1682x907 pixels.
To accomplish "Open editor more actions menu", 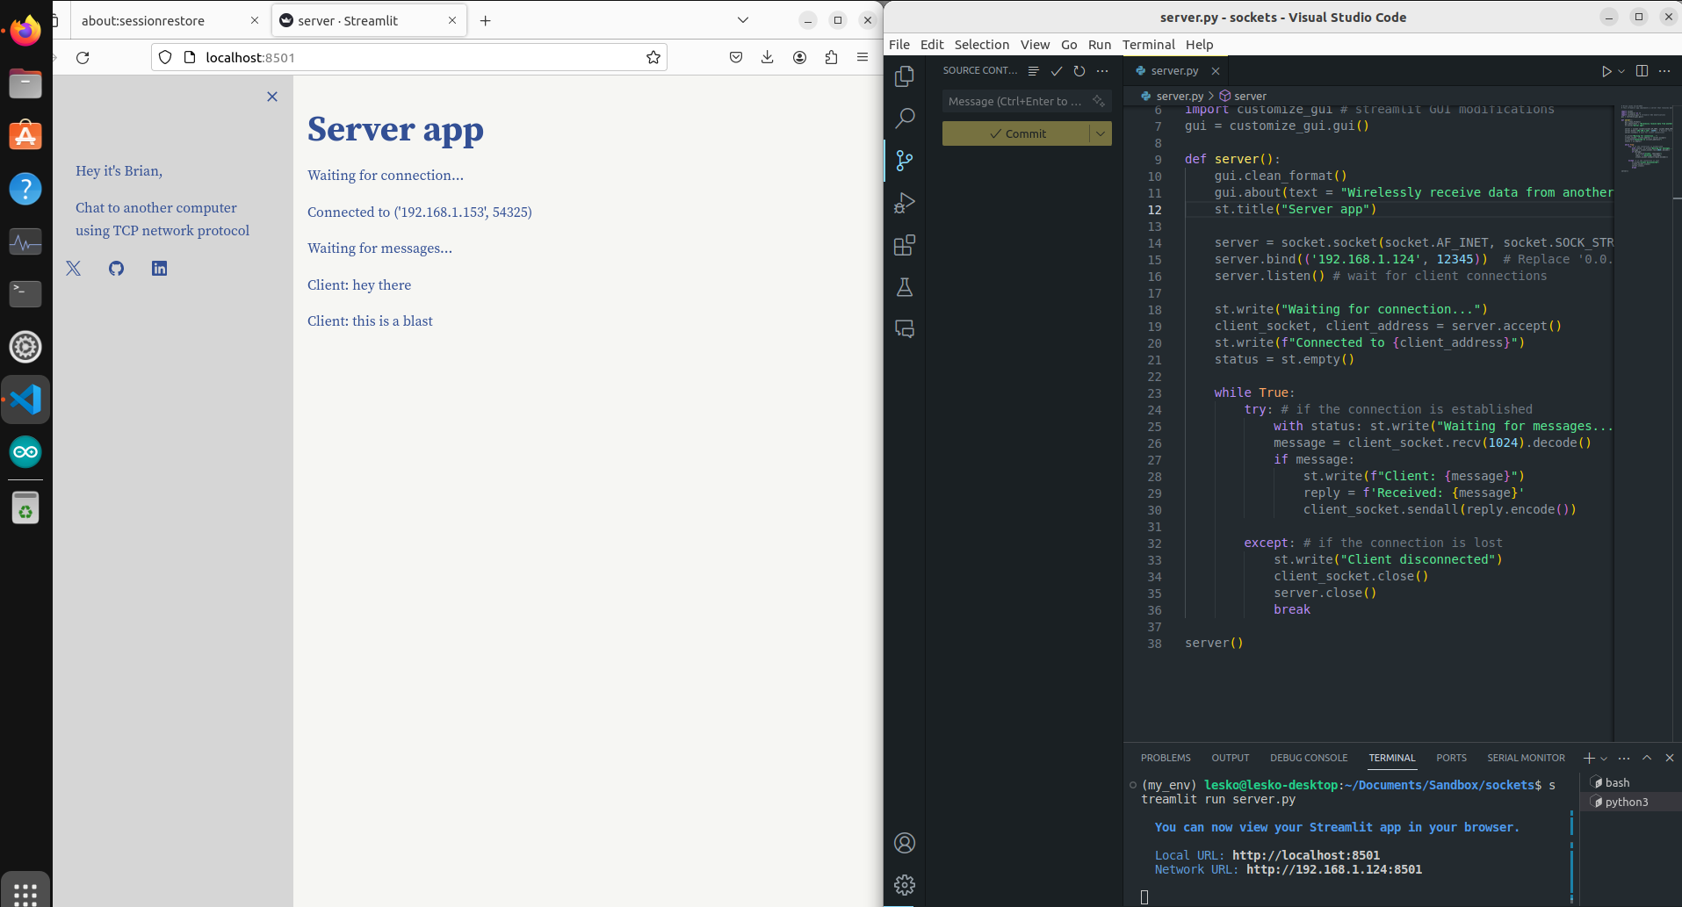I will pyautogui.click(x=1664, y=71).
